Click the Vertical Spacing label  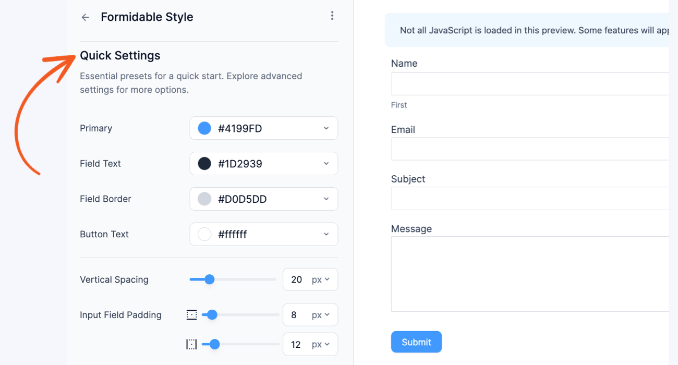point(114,279)
